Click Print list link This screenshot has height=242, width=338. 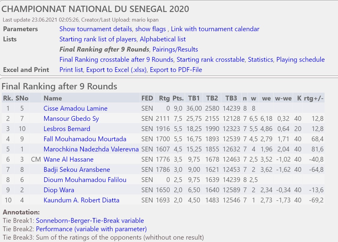71,70
